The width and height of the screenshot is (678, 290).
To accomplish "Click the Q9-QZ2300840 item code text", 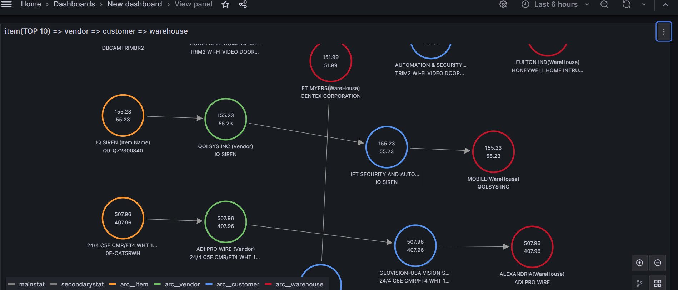I will [123, 151].
